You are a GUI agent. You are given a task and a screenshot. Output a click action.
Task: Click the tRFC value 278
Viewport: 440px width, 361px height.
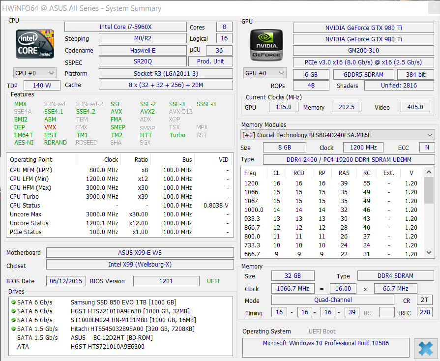coord(425,312)
